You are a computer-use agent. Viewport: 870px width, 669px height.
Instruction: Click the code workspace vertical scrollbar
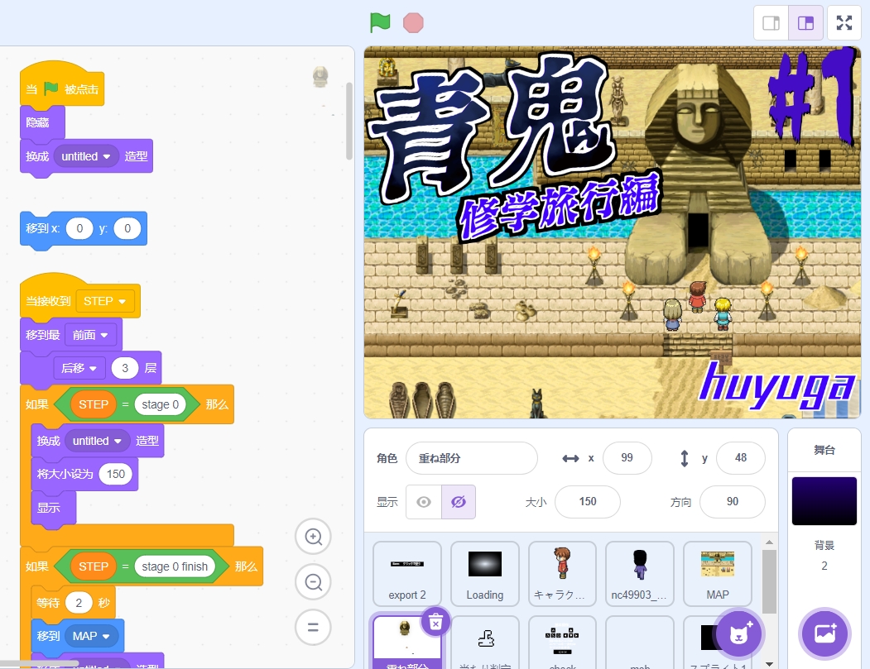pos(349,121)
